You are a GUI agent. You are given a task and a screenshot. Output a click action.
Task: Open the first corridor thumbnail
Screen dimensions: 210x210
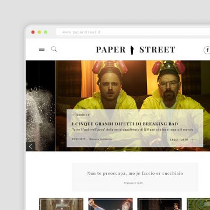(61, 204)
